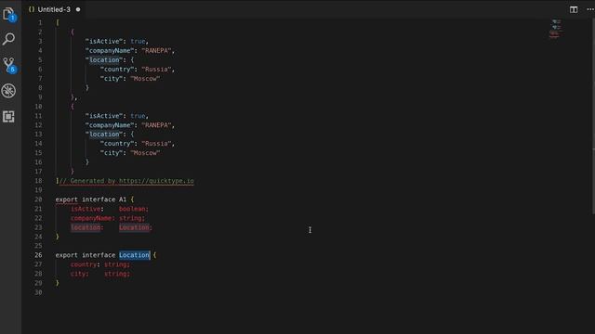This screenshot has height=334, width=595.
Task: Open the Extensions view in activity bar
Action: tap(8, 116)
